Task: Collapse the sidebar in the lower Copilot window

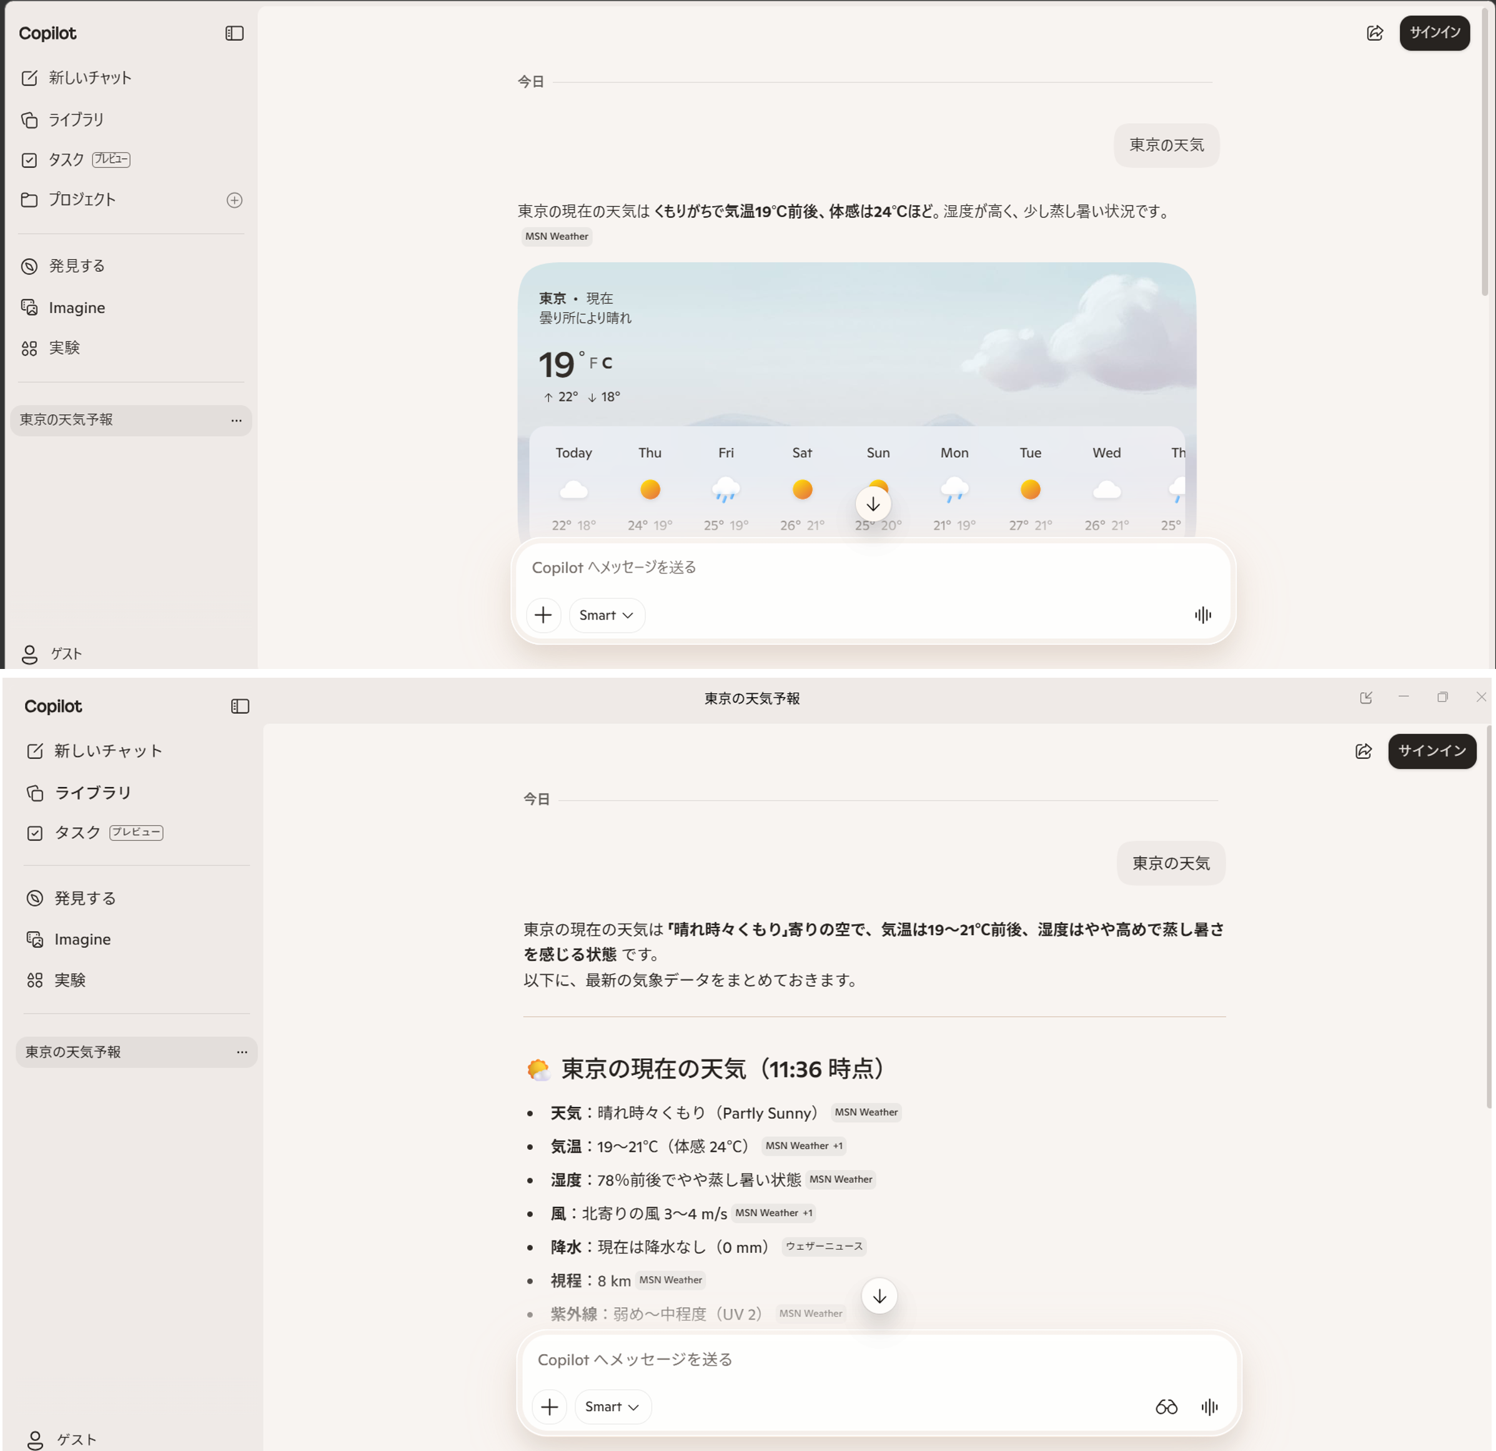Action: click(x=240, y=707)
